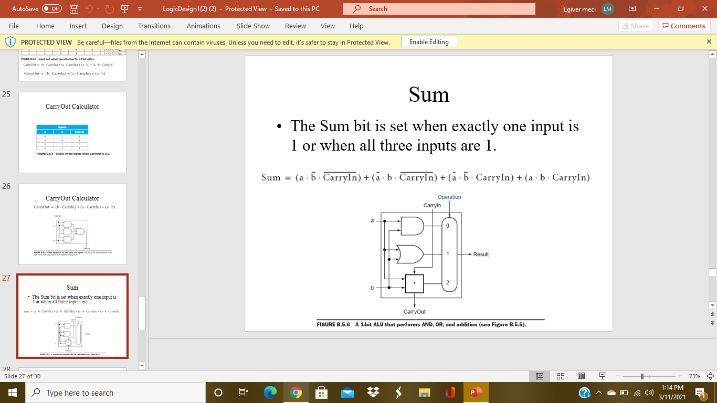The image size is (717, 403).
Task: Open the Transitions tab
Action: [x=154, y=26]
